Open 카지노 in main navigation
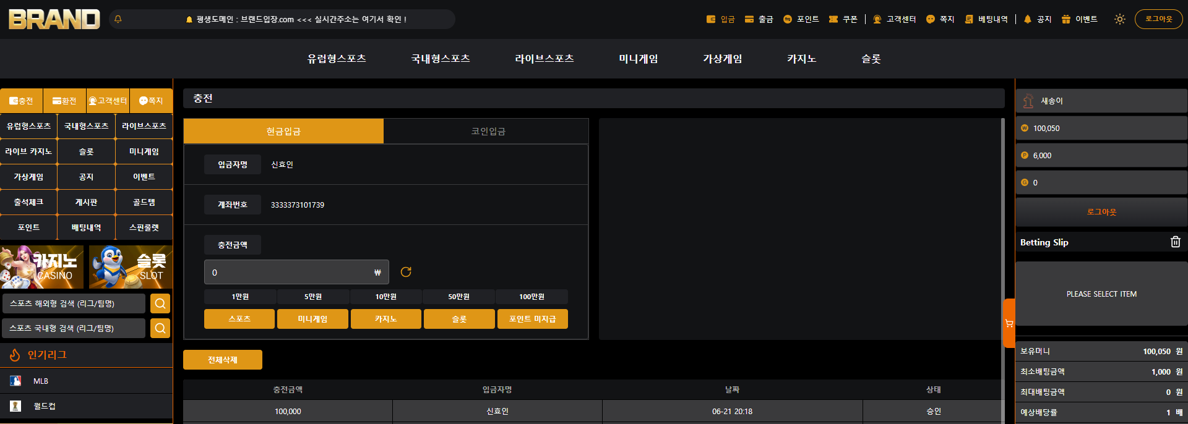The image size is (1188, 424). point(801,59)
